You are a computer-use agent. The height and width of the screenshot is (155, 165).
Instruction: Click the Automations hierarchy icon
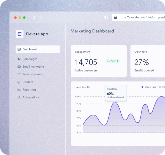pyautogui.click(x=19, y=97)
